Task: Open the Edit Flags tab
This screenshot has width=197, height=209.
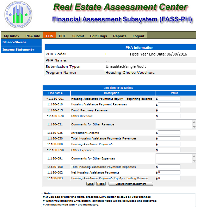Action: [x=98, y=36]
